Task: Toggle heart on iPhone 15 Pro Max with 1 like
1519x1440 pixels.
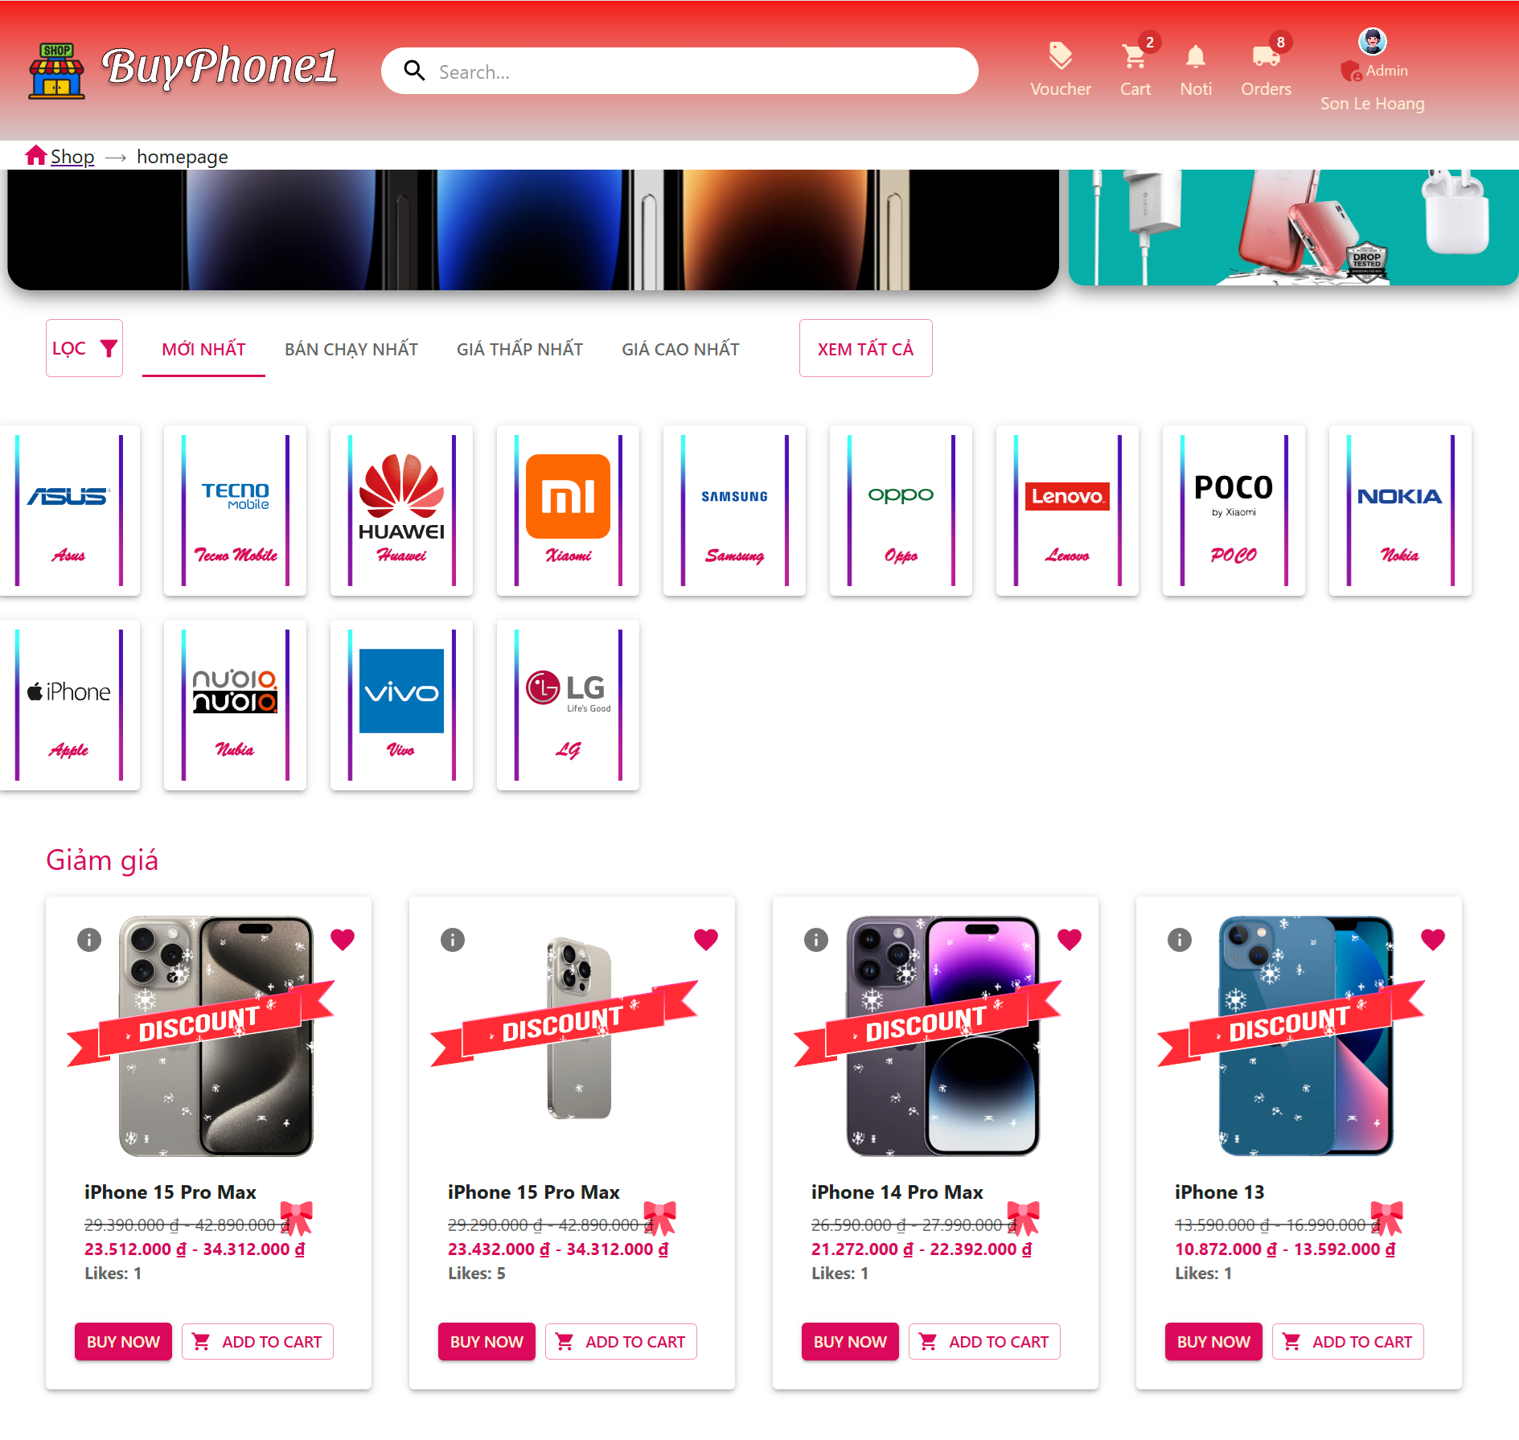Action: pos(343,939)
